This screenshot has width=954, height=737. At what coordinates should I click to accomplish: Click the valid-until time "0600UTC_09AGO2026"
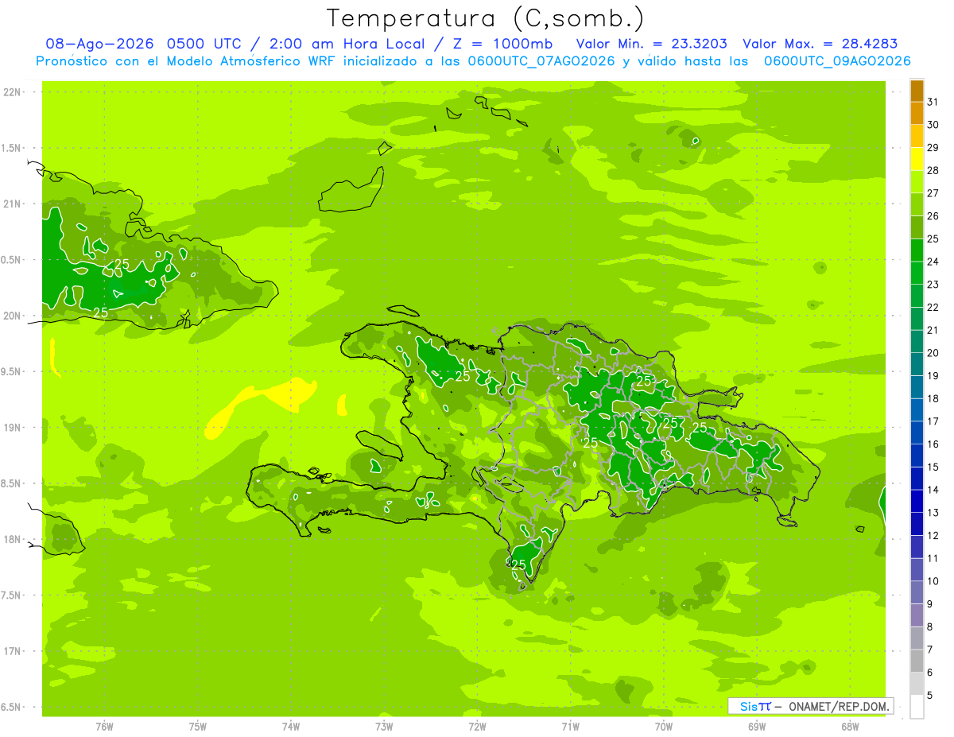[837, 61]
